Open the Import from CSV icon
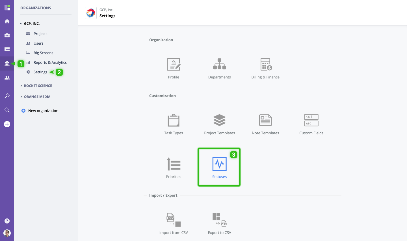The image size is (407, 241). coord(174,220)
